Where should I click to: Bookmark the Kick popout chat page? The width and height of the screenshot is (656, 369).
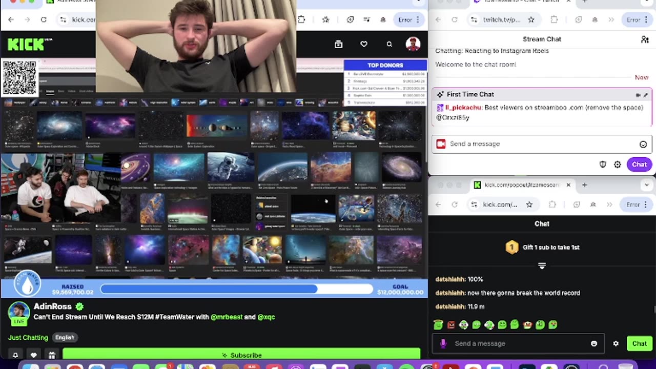(529, 204)
